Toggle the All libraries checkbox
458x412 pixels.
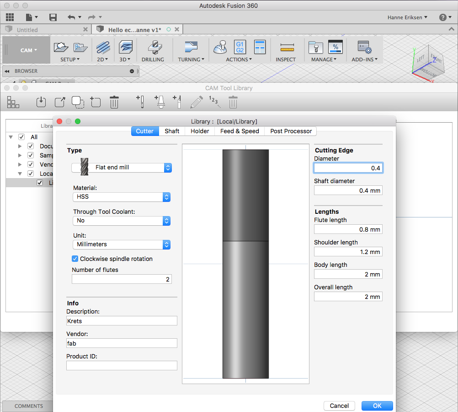point(21,137)
